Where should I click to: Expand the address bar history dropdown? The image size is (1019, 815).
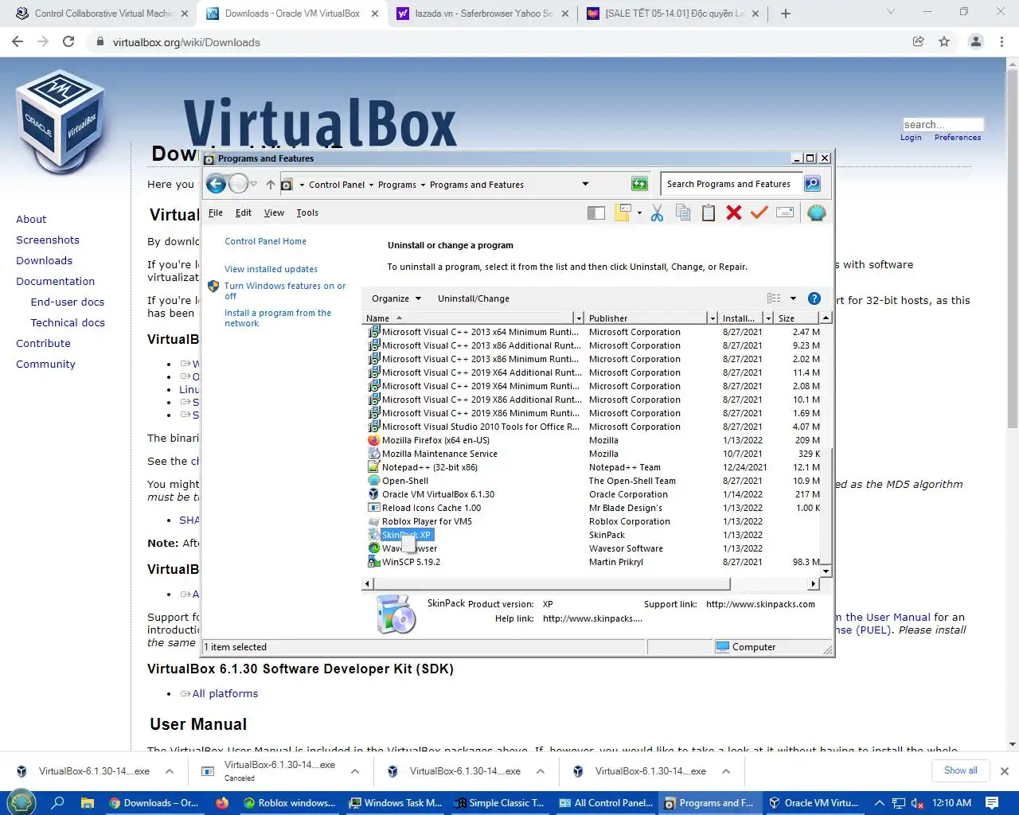pos(585,184)
